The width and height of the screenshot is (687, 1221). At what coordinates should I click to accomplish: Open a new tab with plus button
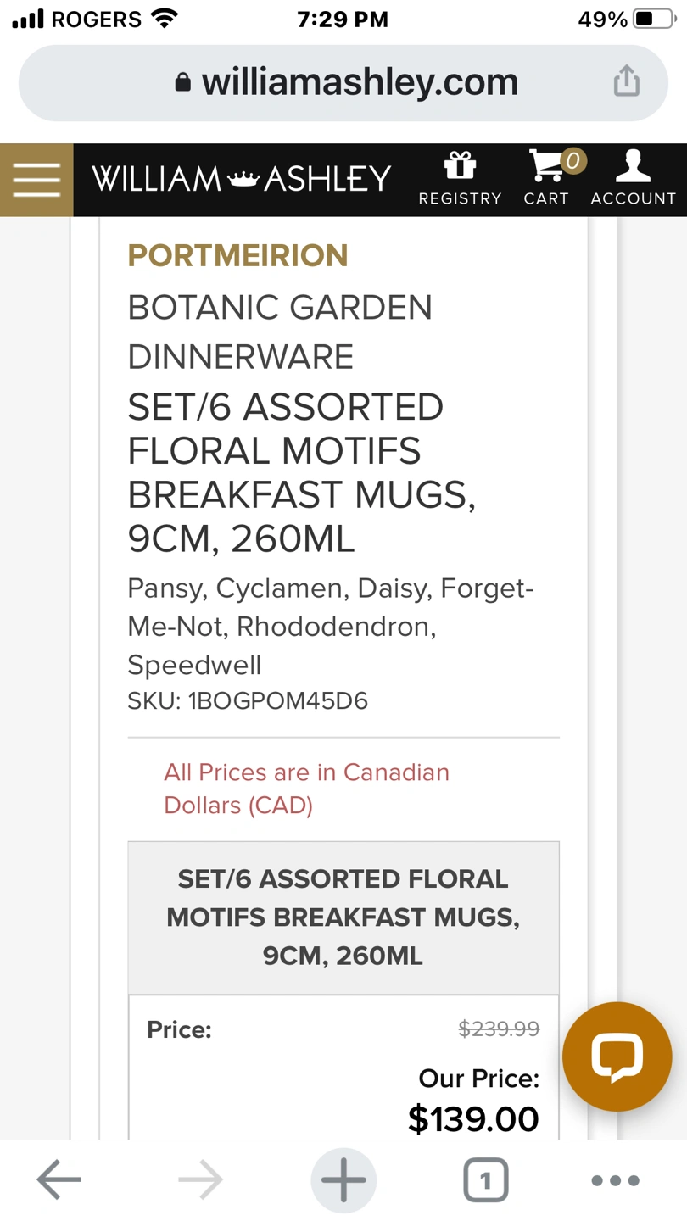[x=343, y=1179]
